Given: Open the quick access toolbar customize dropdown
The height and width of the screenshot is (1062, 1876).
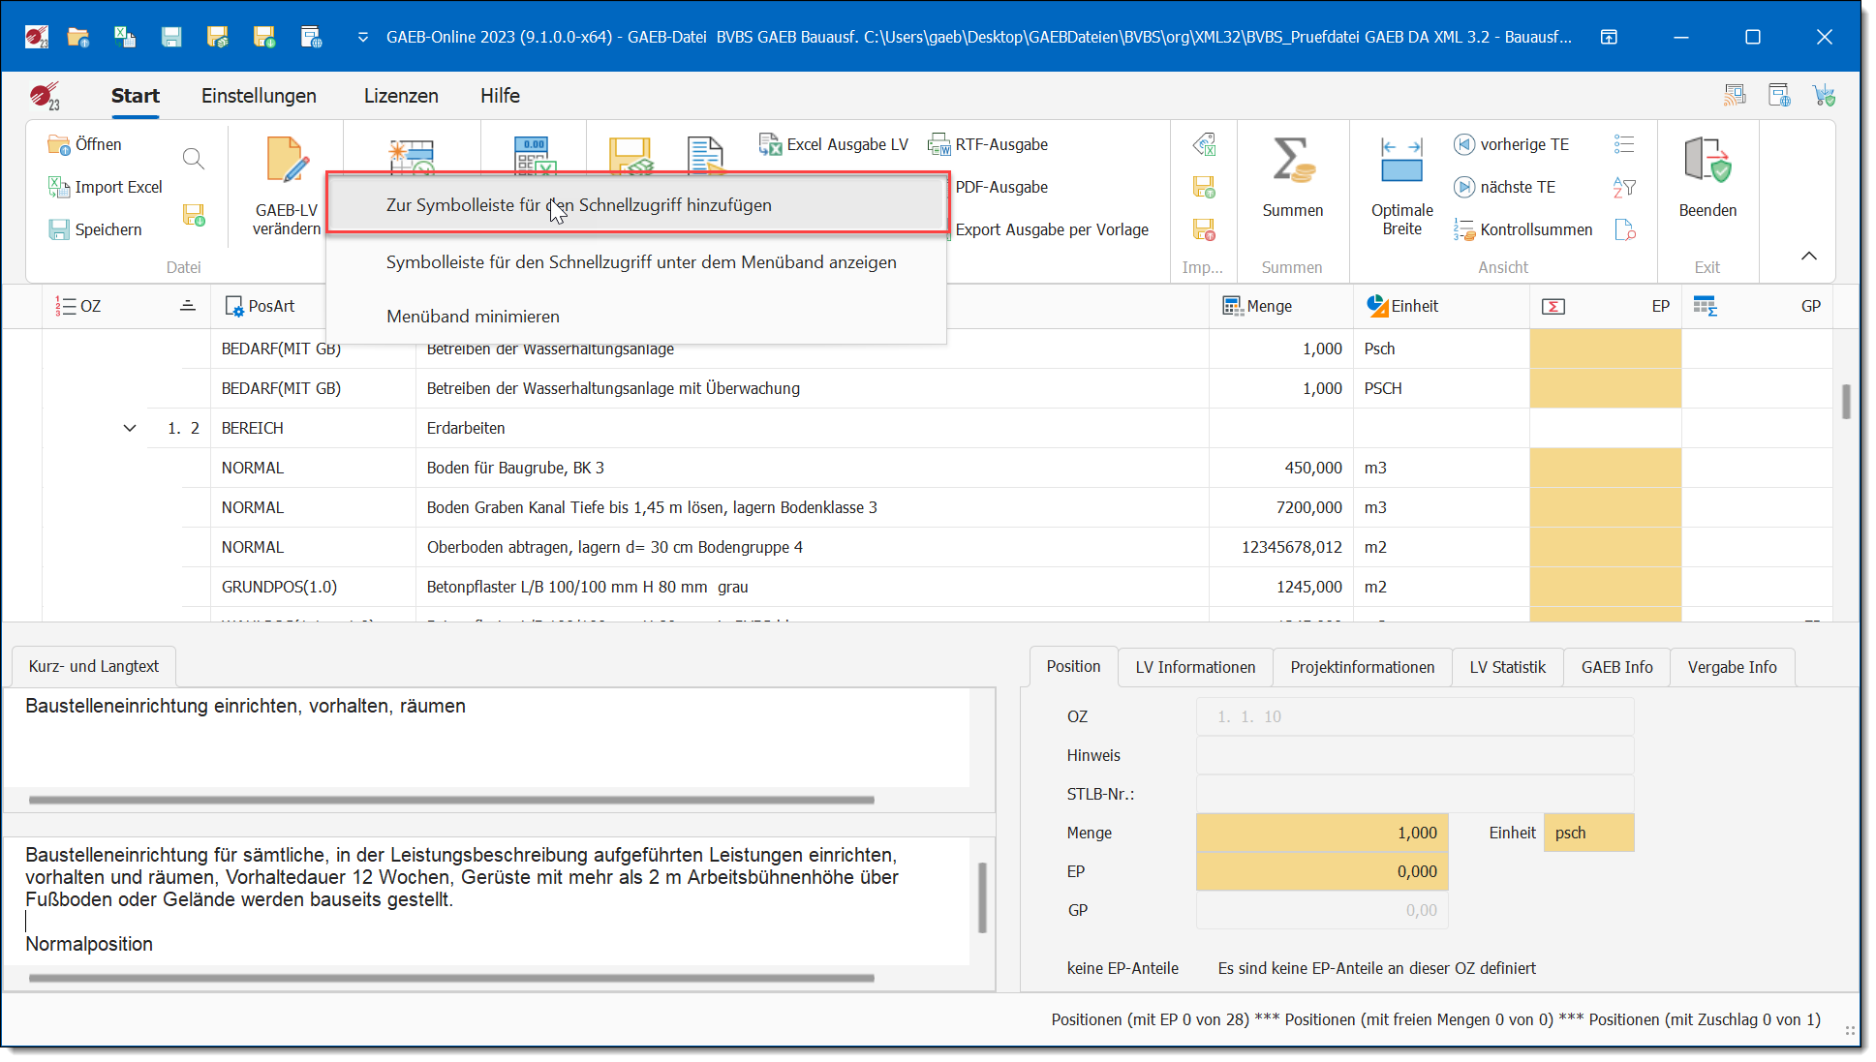Looking at the screenshot, I should coord(363,37).
